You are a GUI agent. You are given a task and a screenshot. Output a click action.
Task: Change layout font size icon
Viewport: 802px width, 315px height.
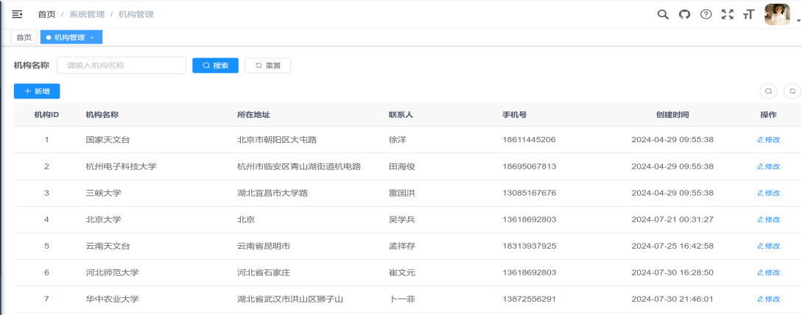click(x=749, y=14)
